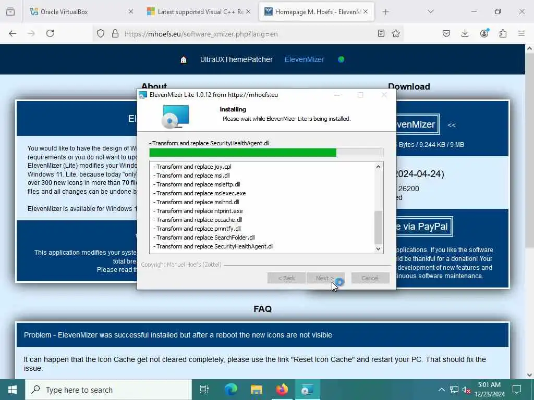This screenshot has width=534, height=400.
Task: Click the installer log scroll down arrow
Action: [378, 248]
